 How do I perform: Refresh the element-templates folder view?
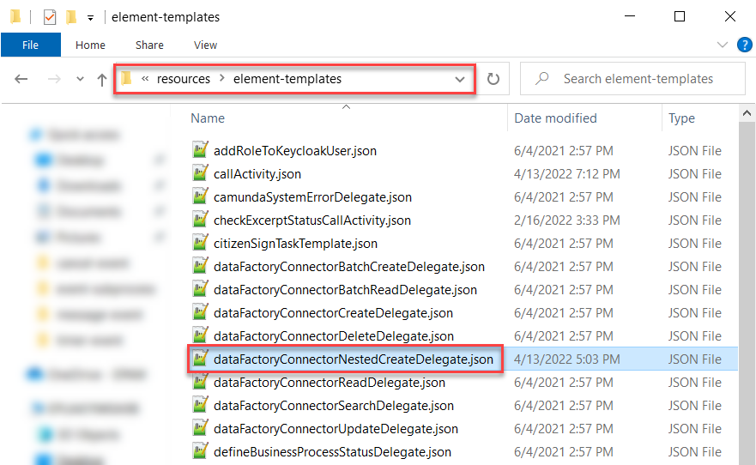tap(493, 79)
